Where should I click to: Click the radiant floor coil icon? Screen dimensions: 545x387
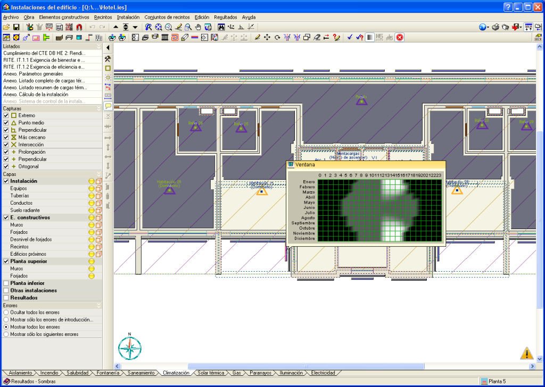click(175, 38)
